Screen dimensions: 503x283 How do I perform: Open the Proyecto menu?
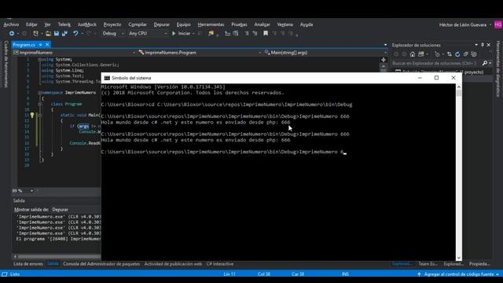(112, 24)
